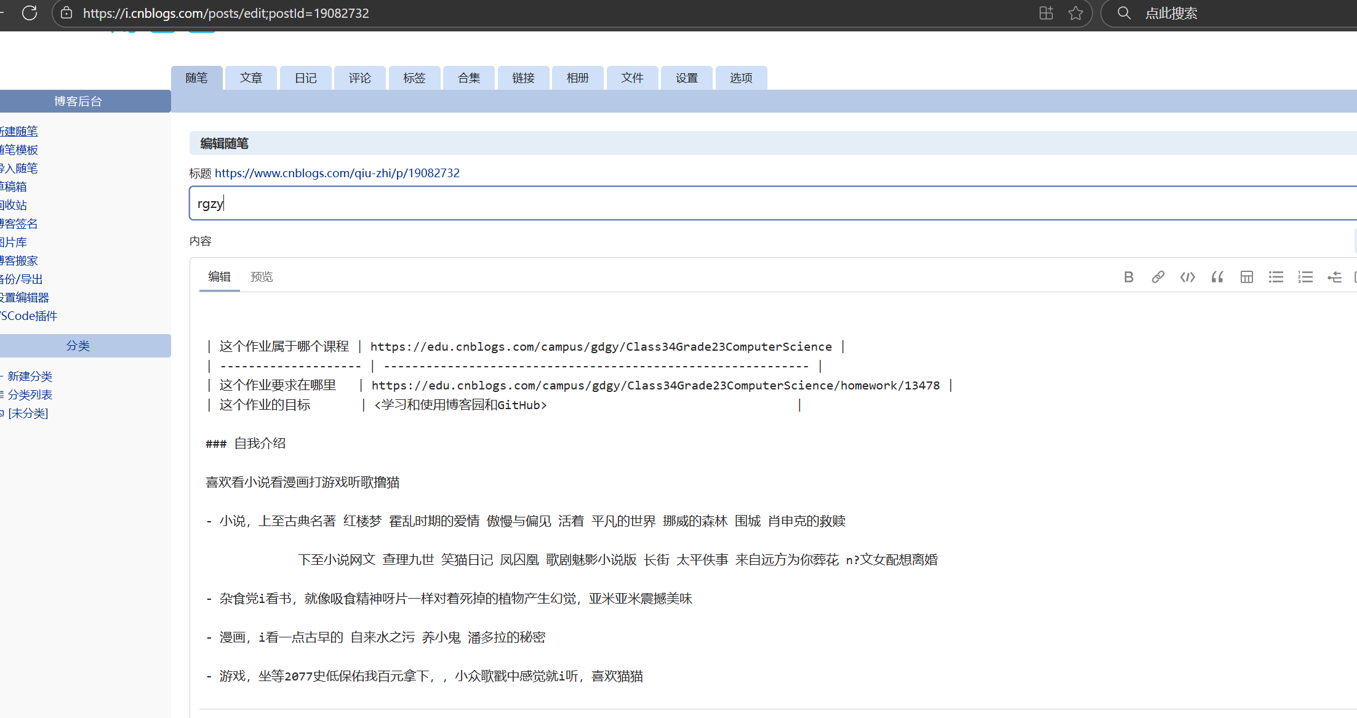Insert a code block with the code icon
The height and width of the screenshot is (718, 1357).
pyautogui.click(x=1187, y=277)
